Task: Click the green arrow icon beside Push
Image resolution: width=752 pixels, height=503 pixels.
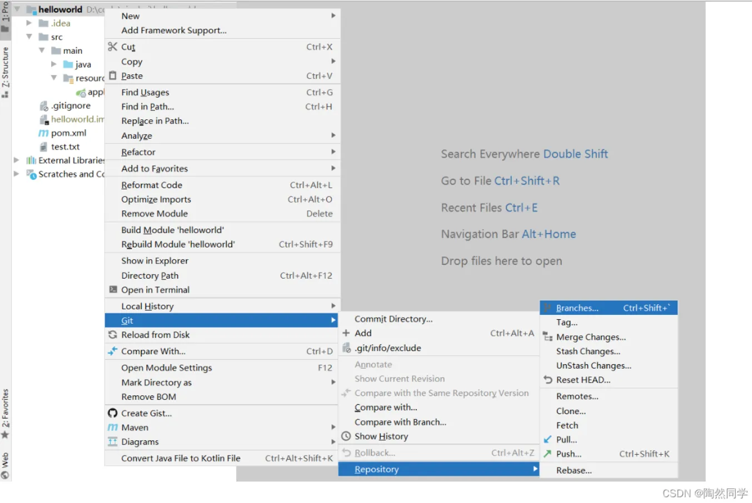Action: coord(547,454)
